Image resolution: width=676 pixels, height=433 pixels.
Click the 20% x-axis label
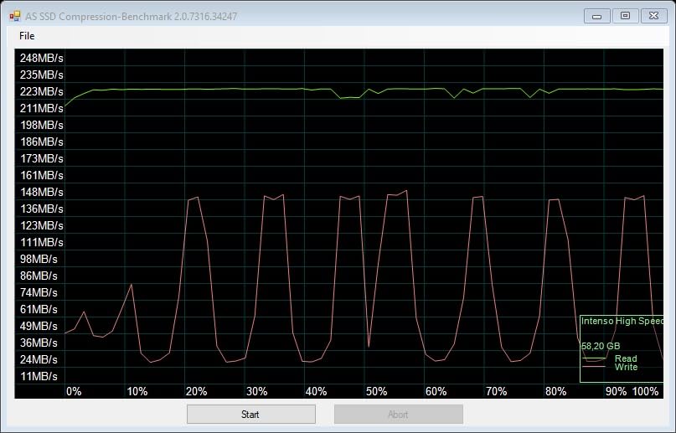(x=196, y=391)
